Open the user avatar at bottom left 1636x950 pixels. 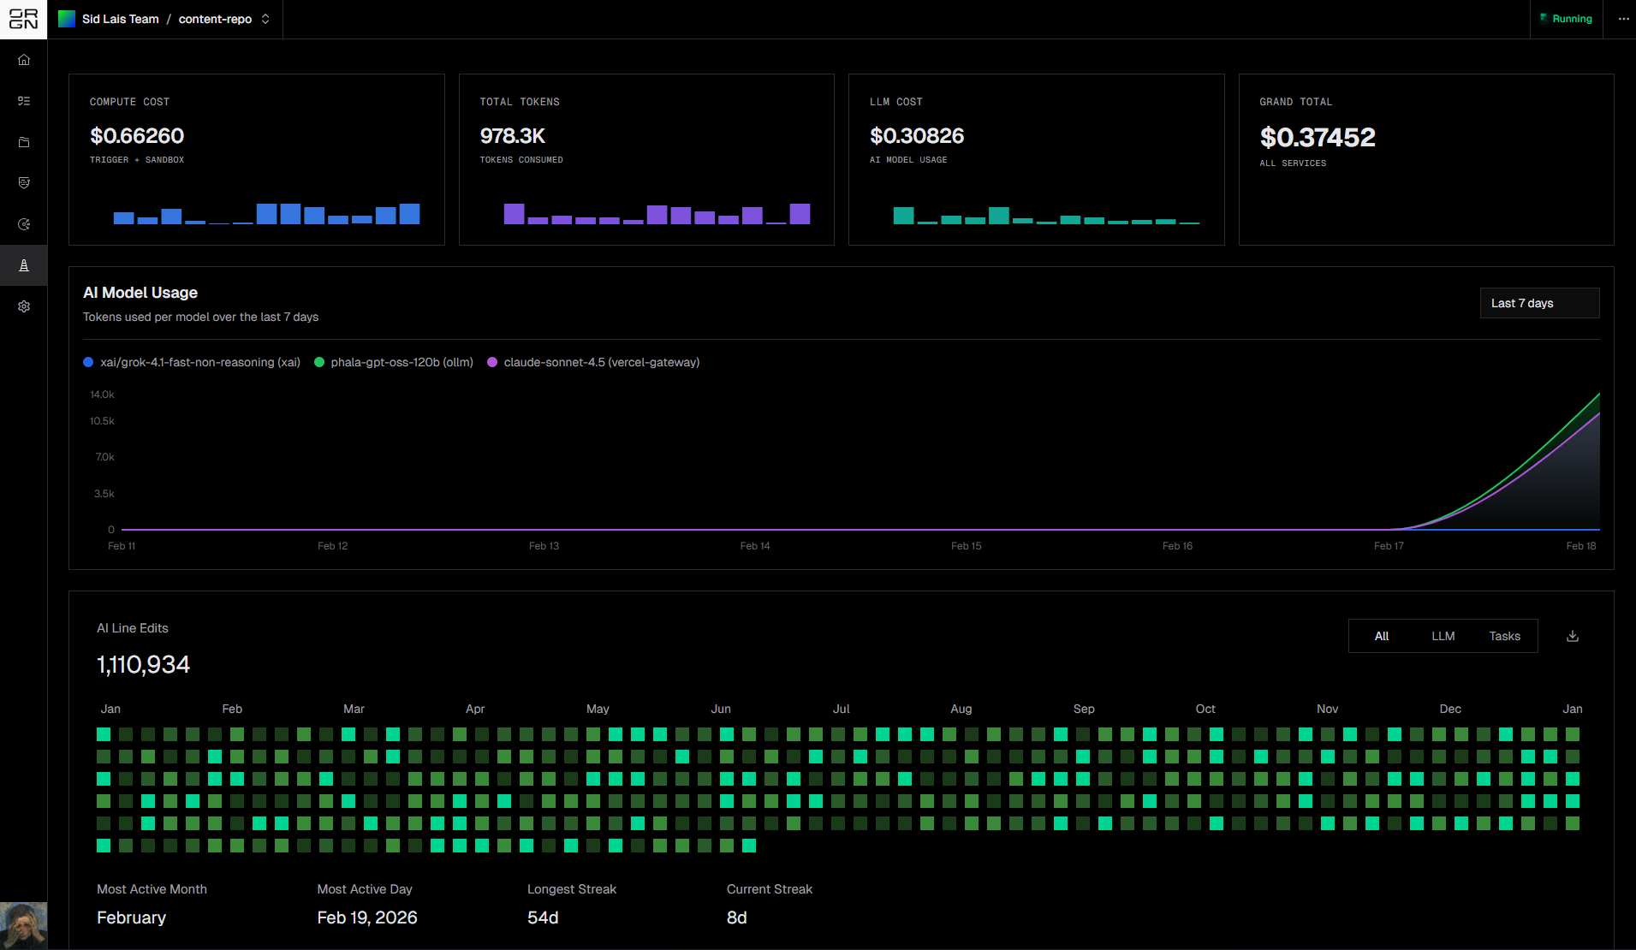[x=23, y=926]
